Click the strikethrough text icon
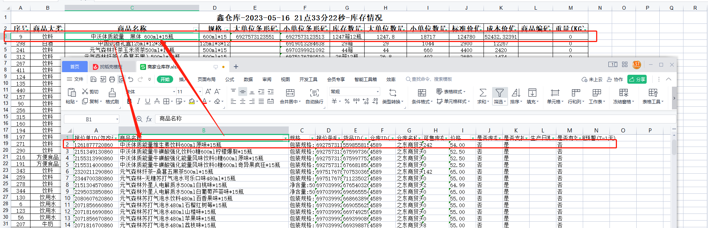This screenshot has height=228, width=708. pos(157,101)
